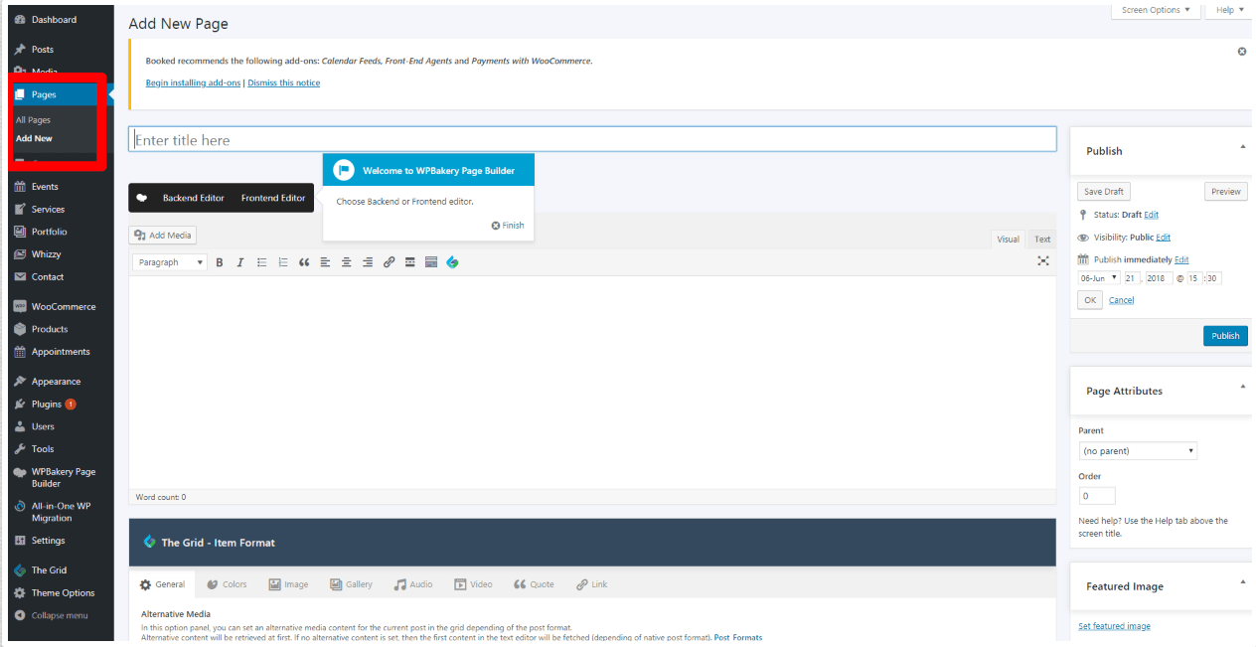Insert Read More tag icon

click(409, 262)
